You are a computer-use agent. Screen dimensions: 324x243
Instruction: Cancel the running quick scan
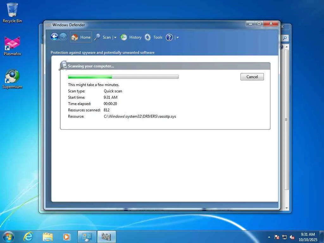tap(252, 77)
